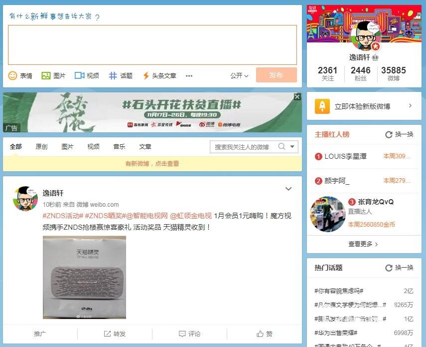Open 张育龙QvQ profile name link
Viewport: 426px width, 347px height.
pos(376,202)
